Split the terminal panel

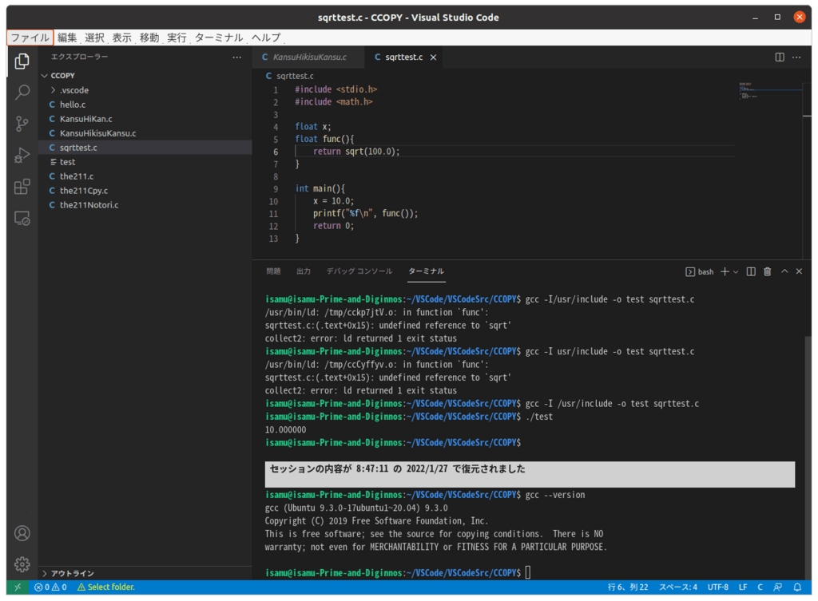click(751, 271)
